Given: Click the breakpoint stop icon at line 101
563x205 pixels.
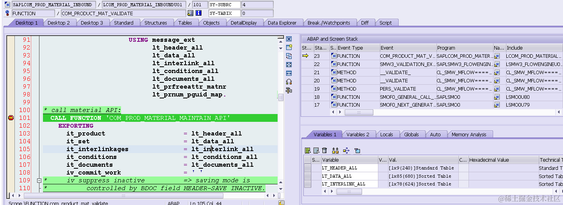Looking at the screenshot, I should 11,118.
